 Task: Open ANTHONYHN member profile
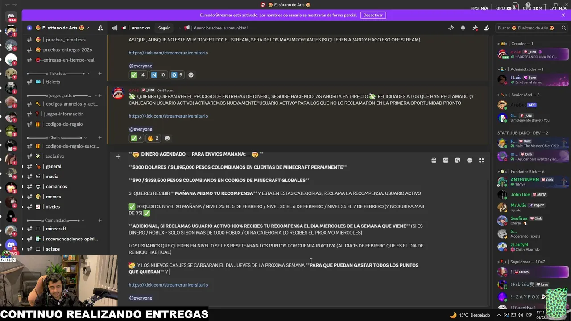click(x=532, y=182)
